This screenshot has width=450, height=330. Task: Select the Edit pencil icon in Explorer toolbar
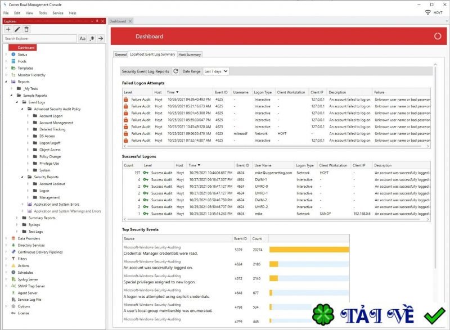point(17,30)
